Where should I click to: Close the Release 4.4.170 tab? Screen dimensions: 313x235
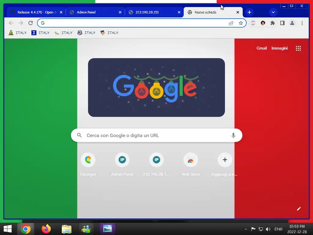61,12
